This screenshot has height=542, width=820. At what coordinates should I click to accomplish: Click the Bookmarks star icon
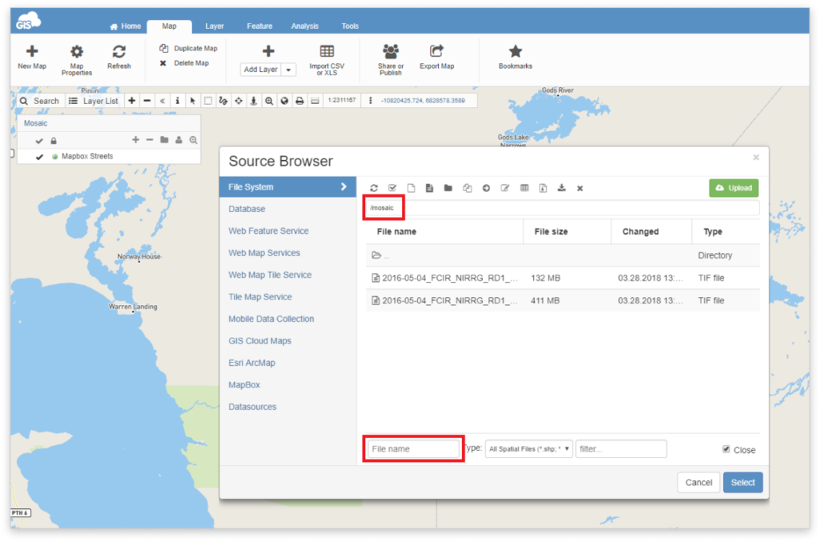click(x=515, y=51)
